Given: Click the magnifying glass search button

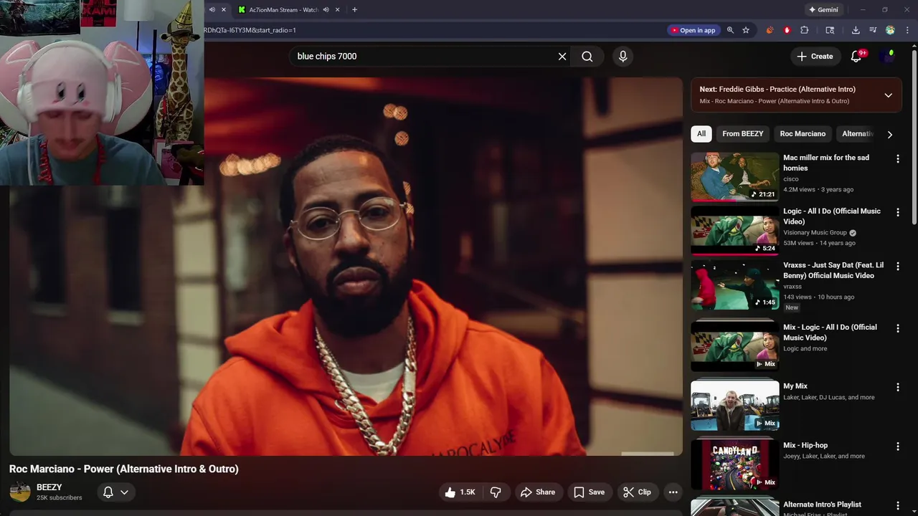Looking at the screenshot, I should pyautogui.click(x=587, y=57).
